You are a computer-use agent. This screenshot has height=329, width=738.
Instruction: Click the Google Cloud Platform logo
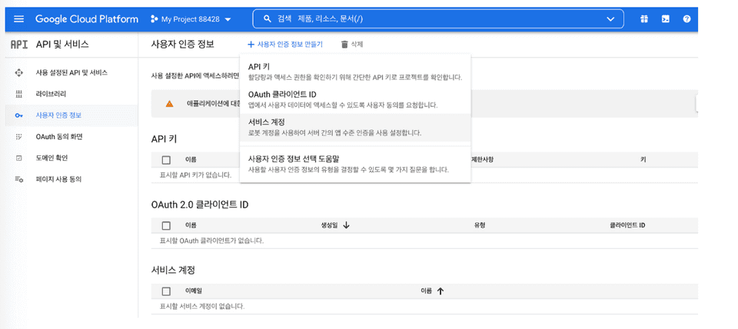[87, 19]
